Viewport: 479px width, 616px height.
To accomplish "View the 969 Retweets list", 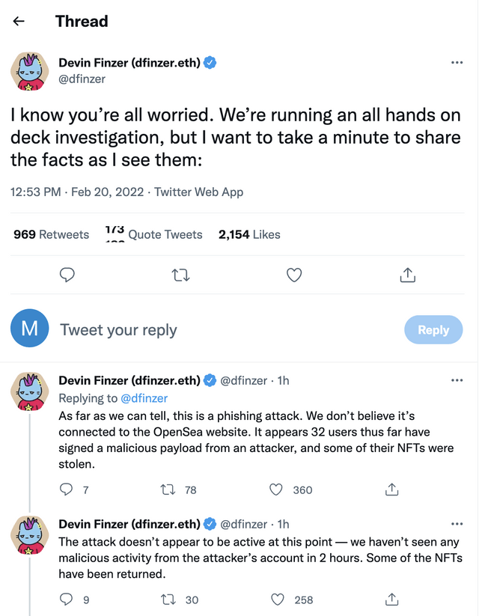I will 51,234.
